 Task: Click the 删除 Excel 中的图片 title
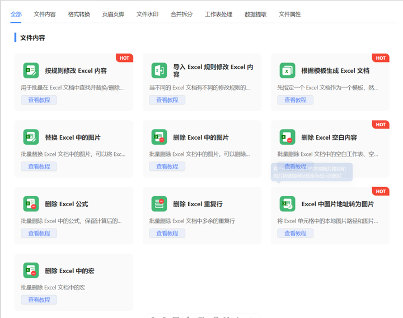tap(201, 137)
